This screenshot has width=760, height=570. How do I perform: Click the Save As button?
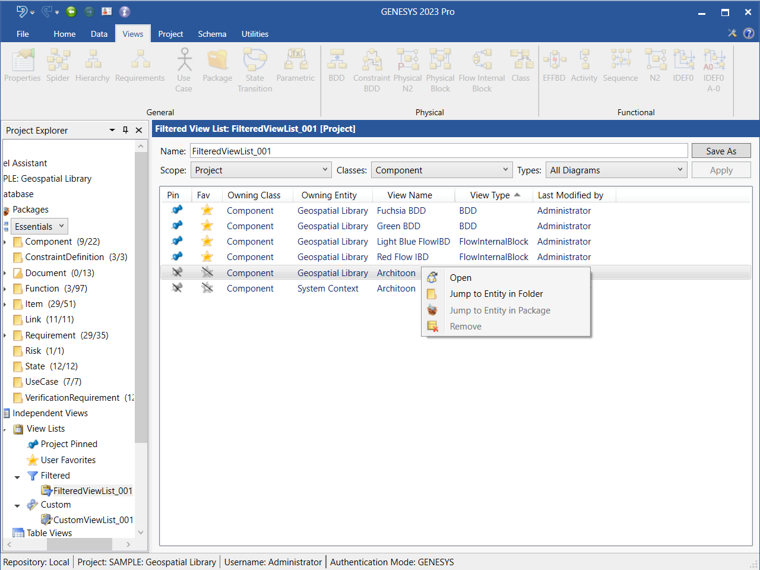[x=721, y=151]
